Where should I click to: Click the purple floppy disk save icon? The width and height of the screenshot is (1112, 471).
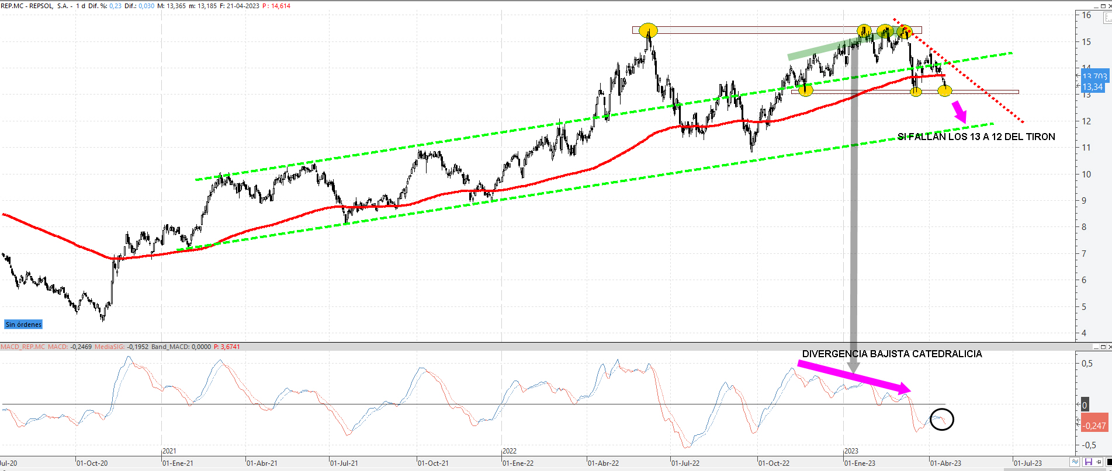click(x=1088, y=462)
